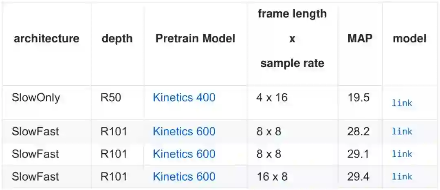Select the 4 x 16 frame length cell
The image size is (440, 190).
[272, 98]
